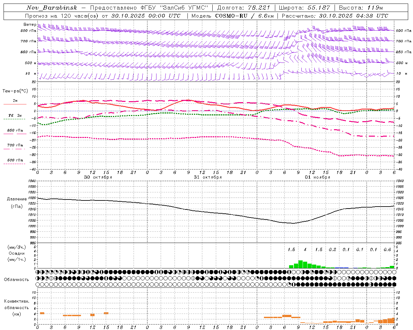This screenshot has height=330, width=413.
Task: Click the 'Td 2м' dew point legend entry
Action: coord(15,115)
